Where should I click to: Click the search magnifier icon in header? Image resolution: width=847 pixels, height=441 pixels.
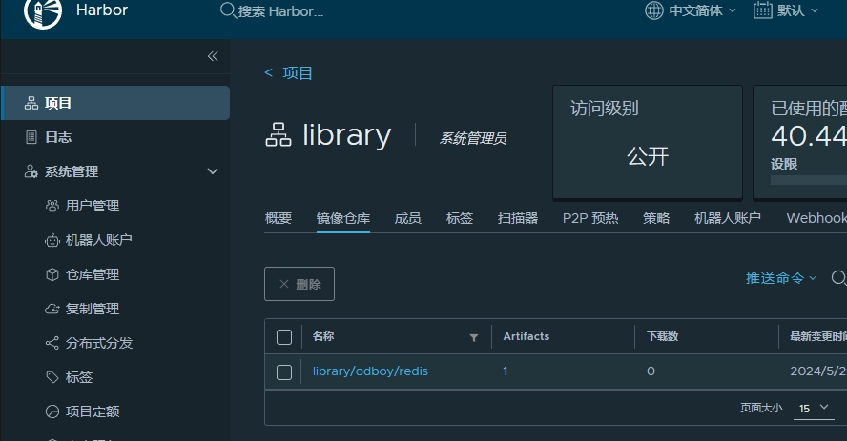click(x=228, y=10)
